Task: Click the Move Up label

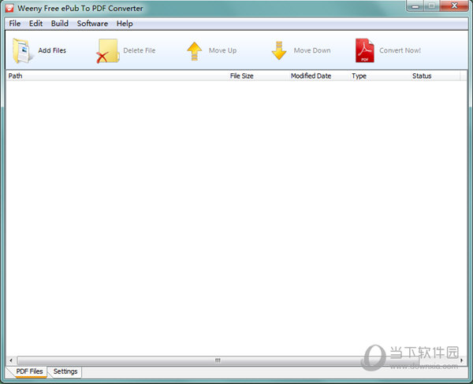Action: coord(222,50)
